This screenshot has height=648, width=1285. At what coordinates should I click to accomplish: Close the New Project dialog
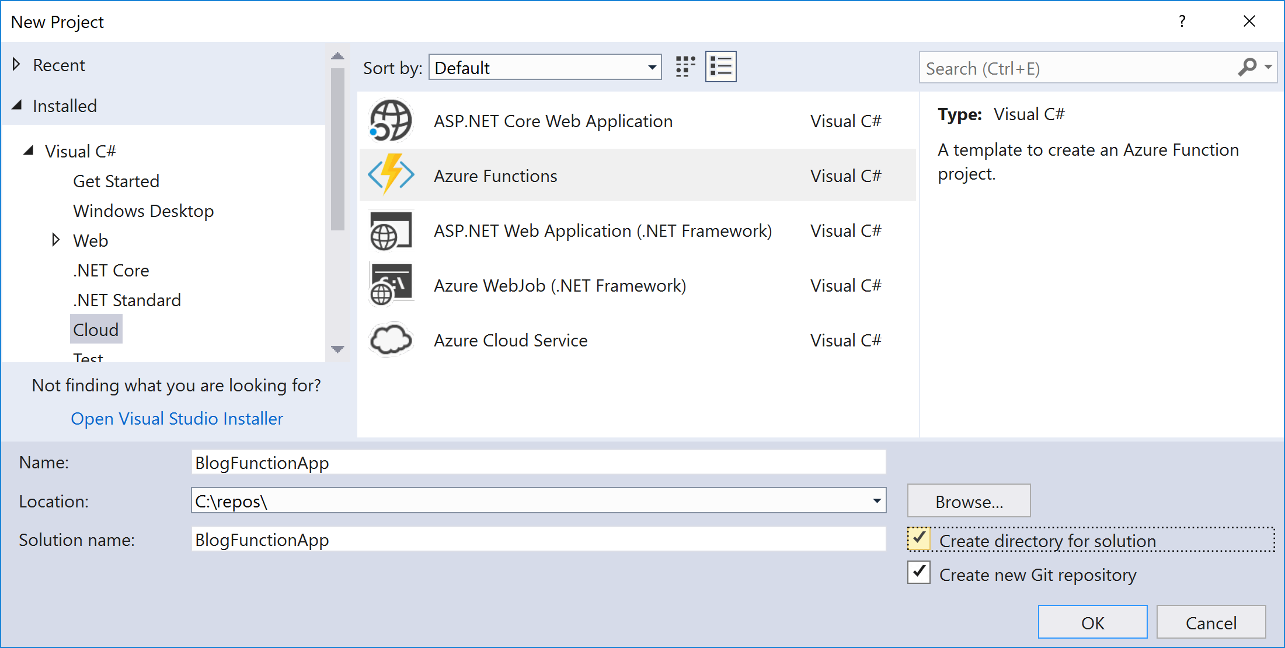[x=1249, y=22]
